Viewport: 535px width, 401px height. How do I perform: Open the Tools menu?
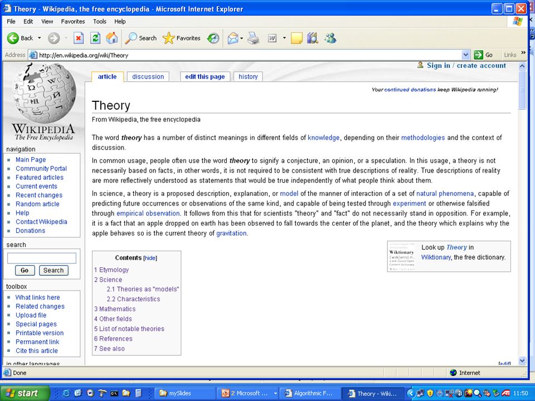point(100,21)
